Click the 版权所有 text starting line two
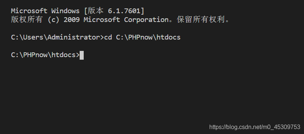The width and height of the screenshot is (304, 134). click(x=27, y=19)
